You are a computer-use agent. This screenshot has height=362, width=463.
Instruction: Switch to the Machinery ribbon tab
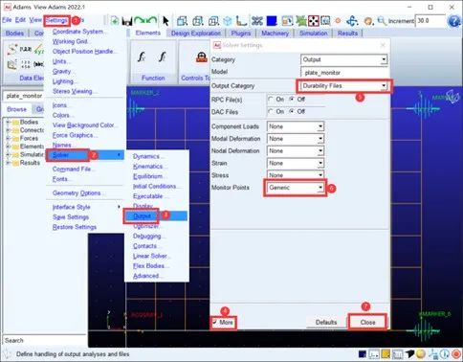point(275,34)
